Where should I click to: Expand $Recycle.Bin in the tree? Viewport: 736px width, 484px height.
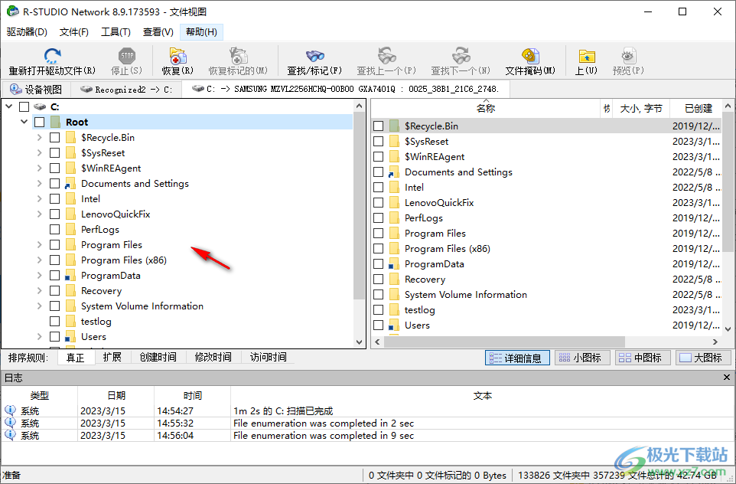click(x=40, y=138)
